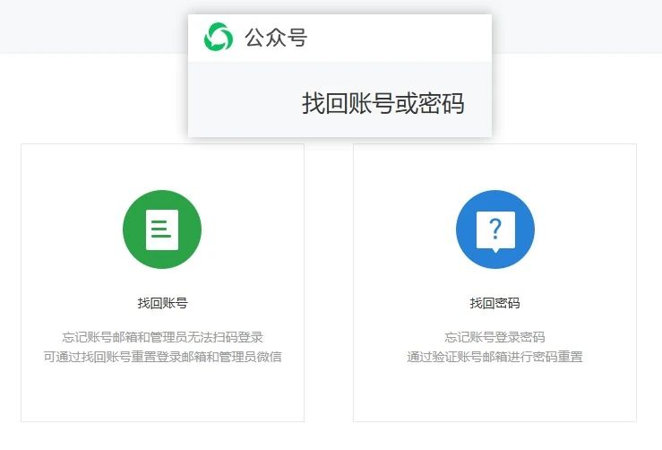The width and height of the screenshot is (662, 450).
Task: Click the text 忘记账号邮箱和管理员无法扫码登录
Action: (162, 337)
